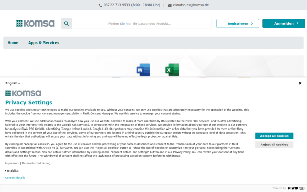This screenshot has width=307, height=192.
Task: Open Apps & Services menu
Action: tap(43, 42)
